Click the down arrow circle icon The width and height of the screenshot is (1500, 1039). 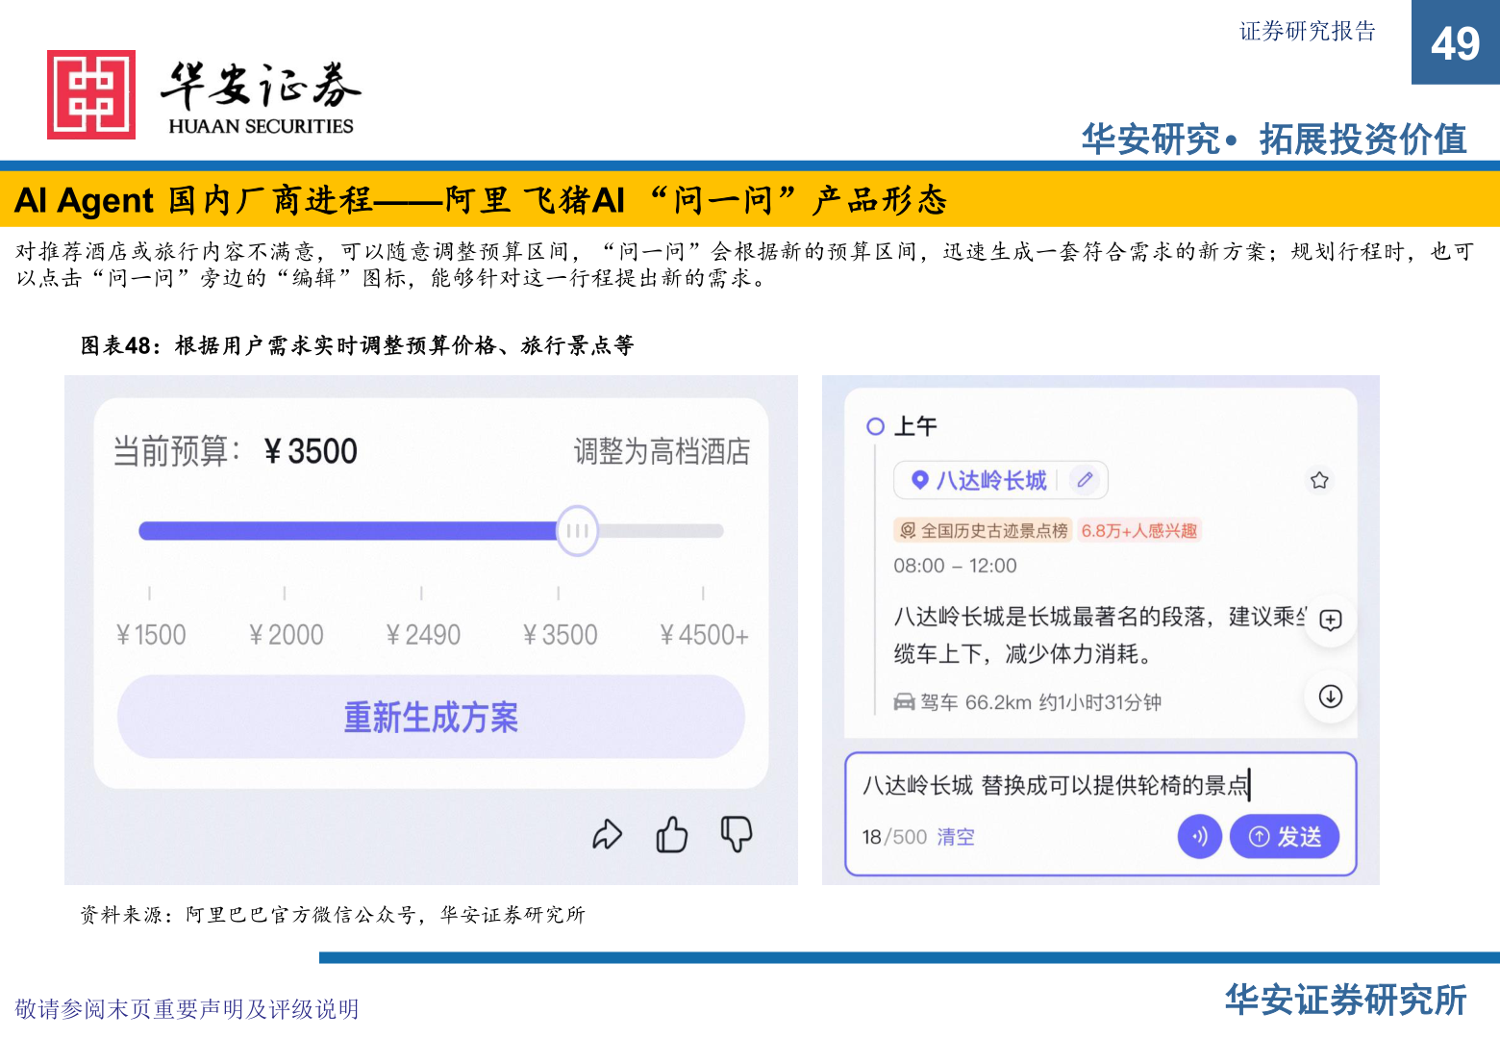tap(1331, 697)
